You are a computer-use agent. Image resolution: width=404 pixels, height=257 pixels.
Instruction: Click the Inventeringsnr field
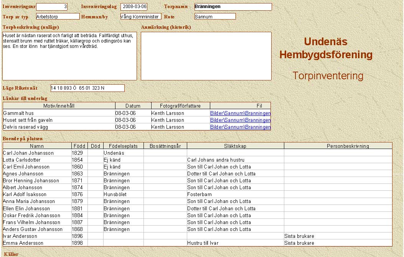pos(52,7)
